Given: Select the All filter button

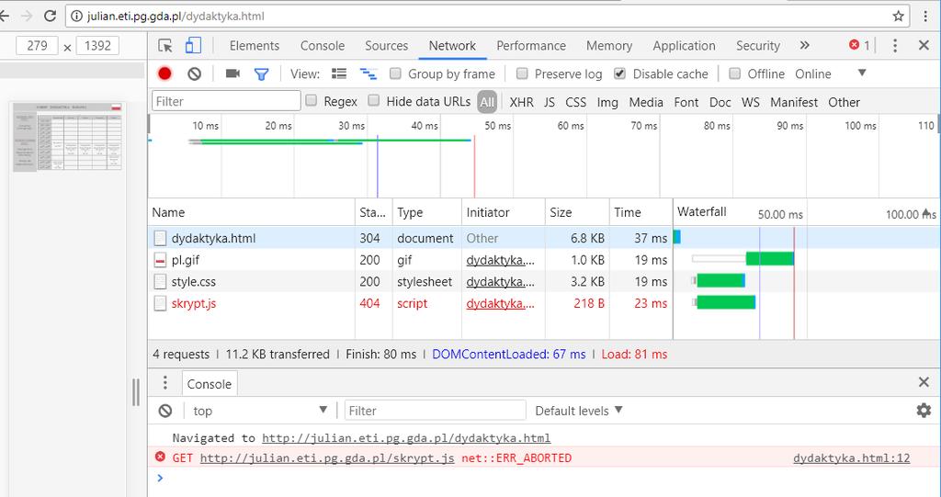Looking at the screenshot, I should [x=487, y=102].
